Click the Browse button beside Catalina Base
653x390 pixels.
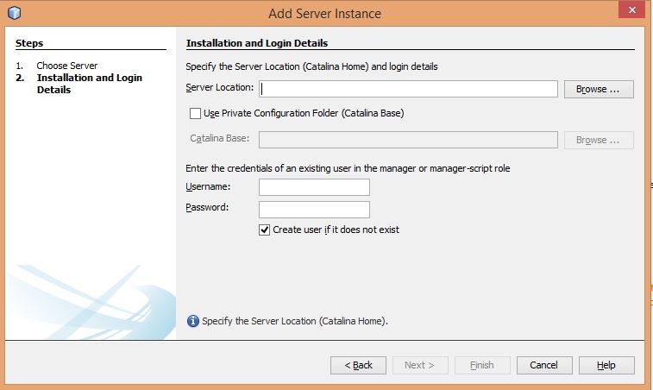click(x=598, y=140)
